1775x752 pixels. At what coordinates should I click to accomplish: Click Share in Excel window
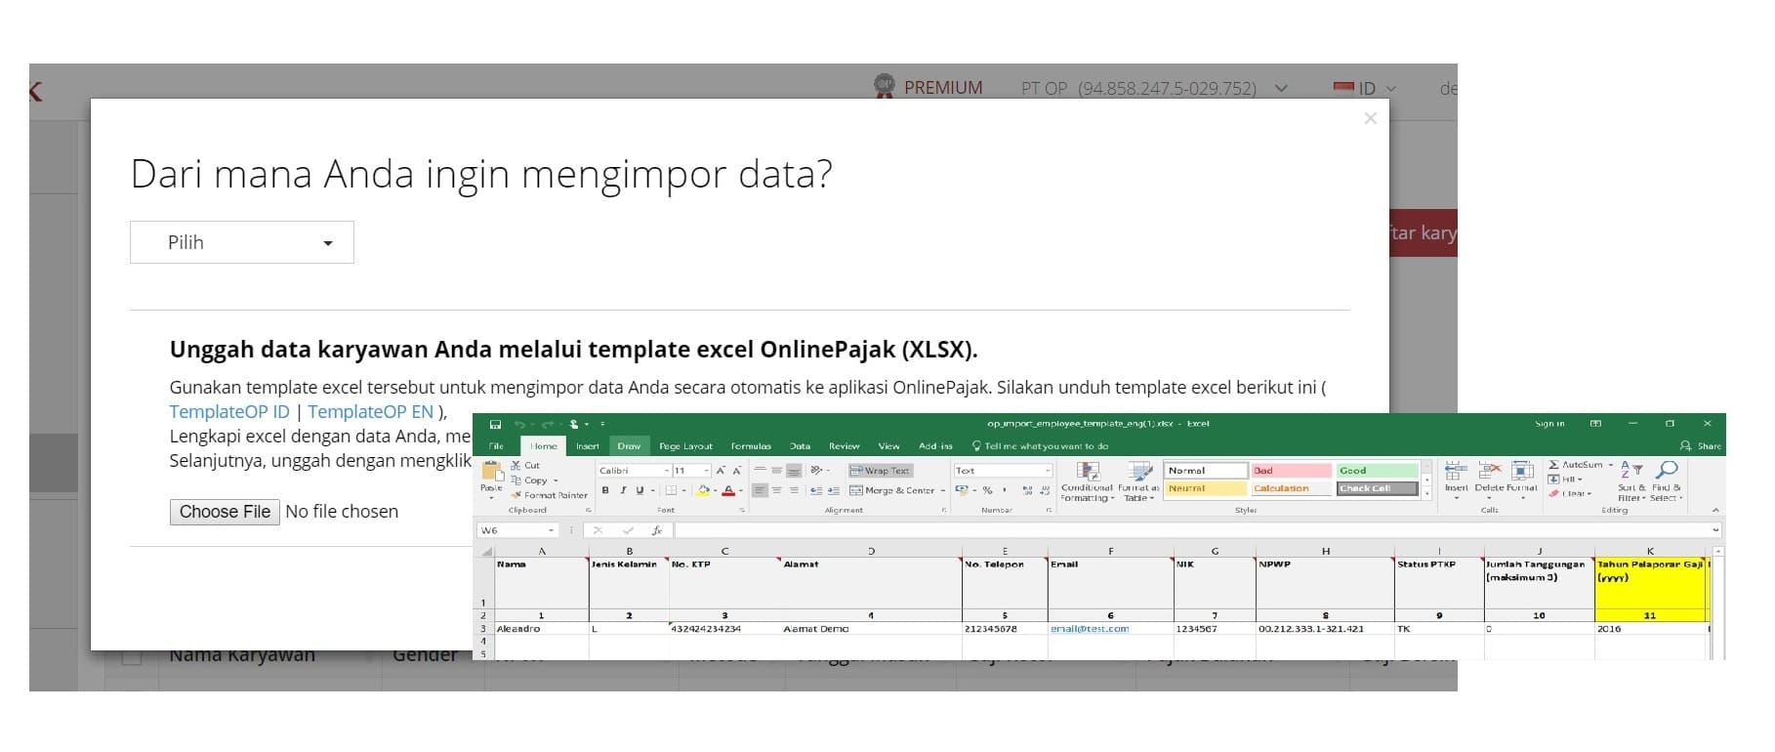click(1702, 446)
